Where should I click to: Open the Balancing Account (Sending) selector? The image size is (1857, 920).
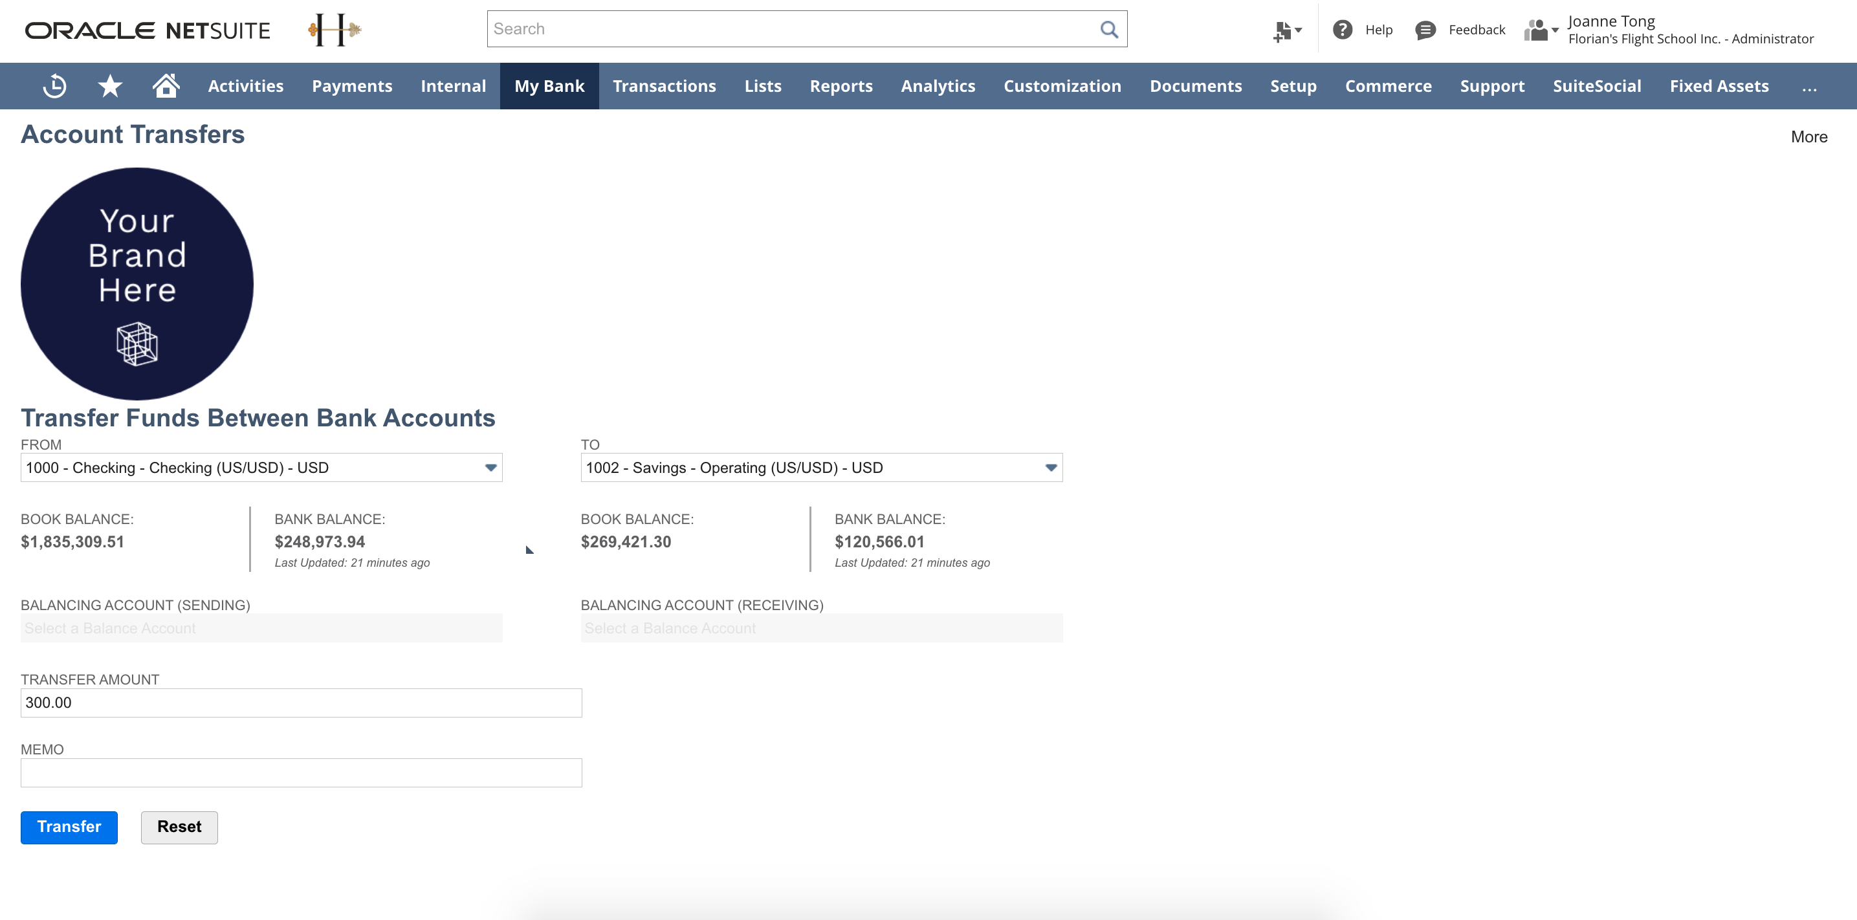(x=261, y=628)
